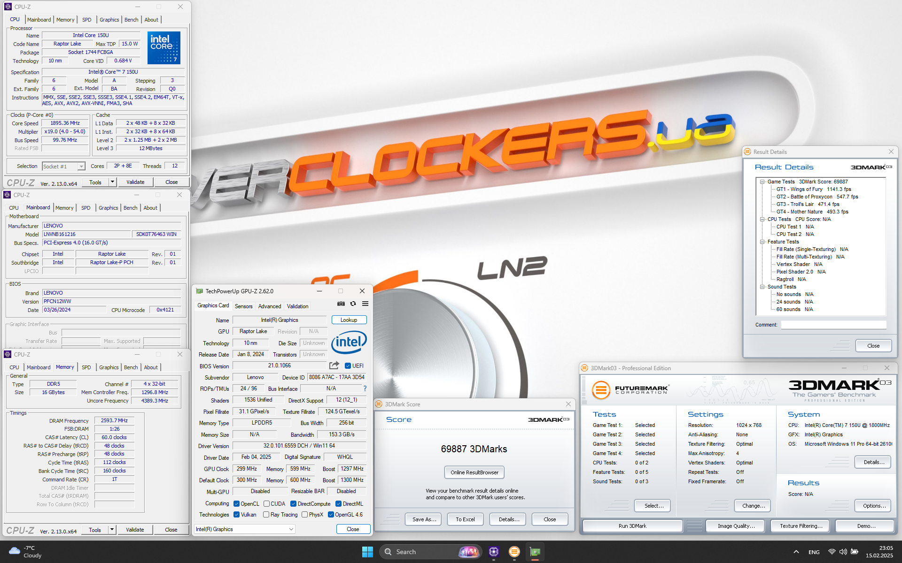
Task: Switch to Advanced tab in GPU-Z
Action: pos(270,306)
